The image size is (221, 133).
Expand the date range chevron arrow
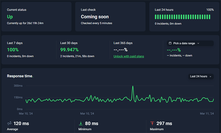198,43
